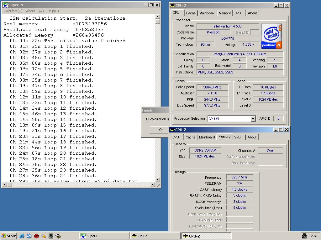This screenshot has width=321, height=240.
Task: Click the wrench quick launch icon
Action: 43,236
